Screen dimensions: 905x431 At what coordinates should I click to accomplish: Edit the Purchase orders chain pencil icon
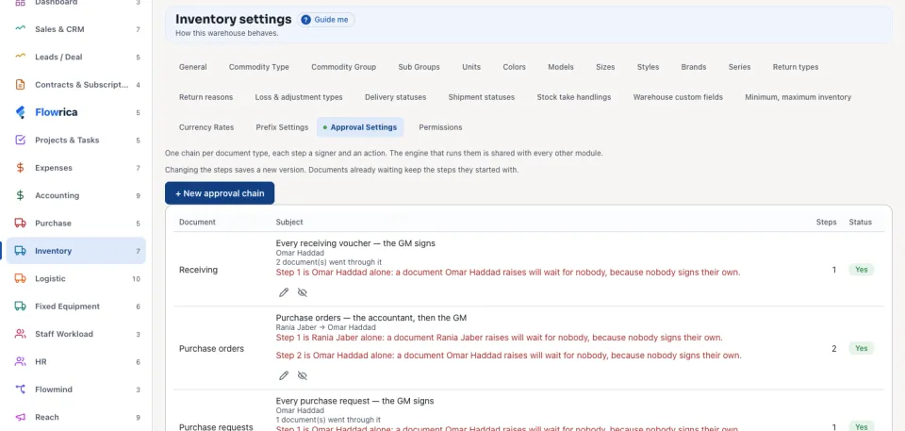click(284, 375)
